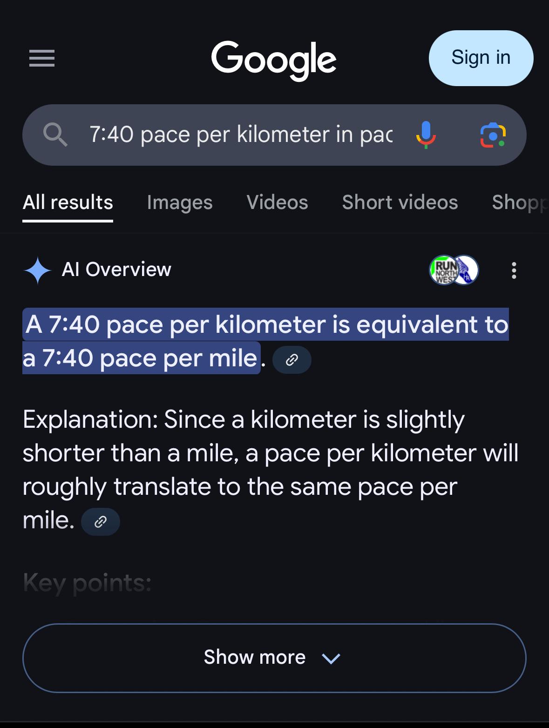Open AI Overview three-dot options menu
Screen dimensions: 549x728
point(514,270)
